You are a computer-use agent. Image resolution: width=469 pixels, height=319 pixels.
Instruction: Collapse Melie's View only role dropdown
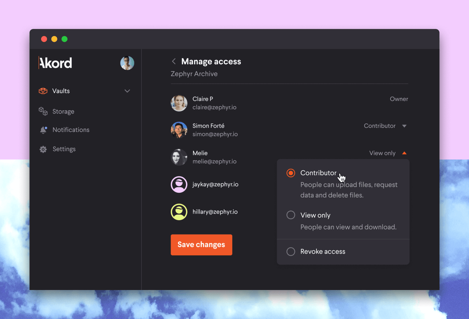pos(387,153)
